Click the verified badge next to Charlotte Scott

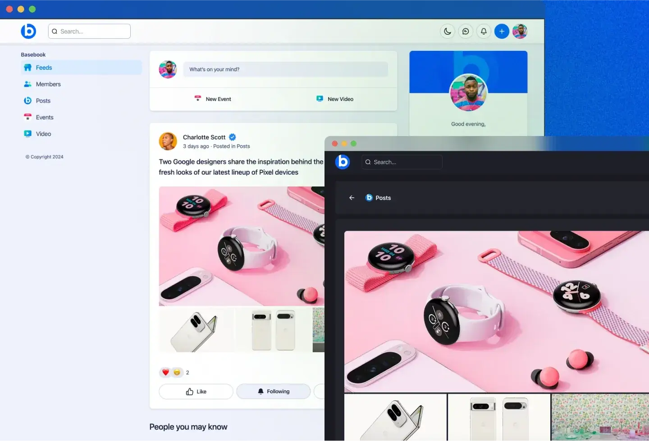[x=233, y=137]
